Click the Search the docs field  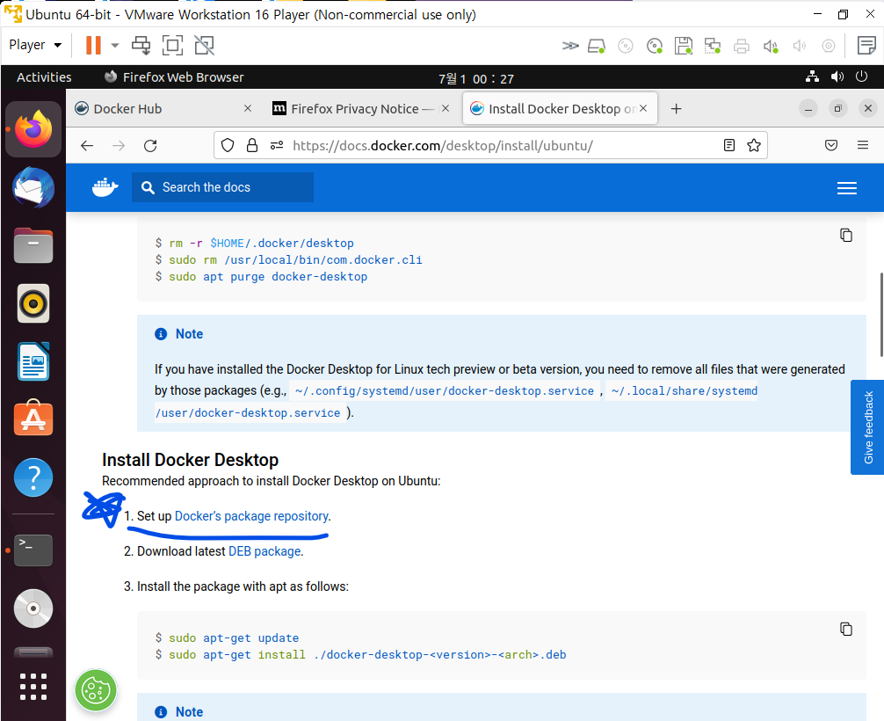222,187
